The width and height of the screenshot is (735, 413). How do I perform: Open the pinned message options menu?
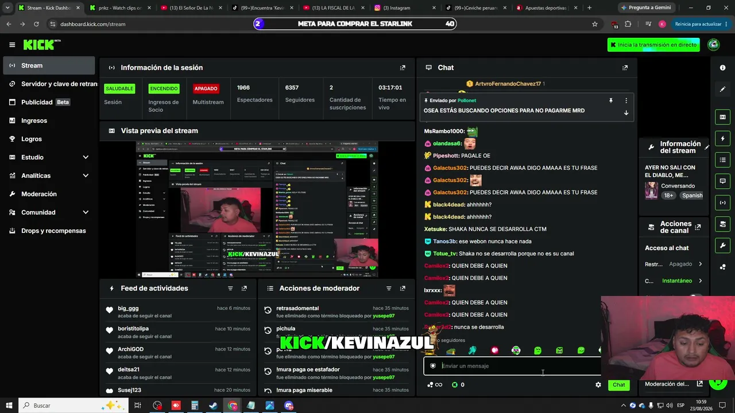point(626,100)
